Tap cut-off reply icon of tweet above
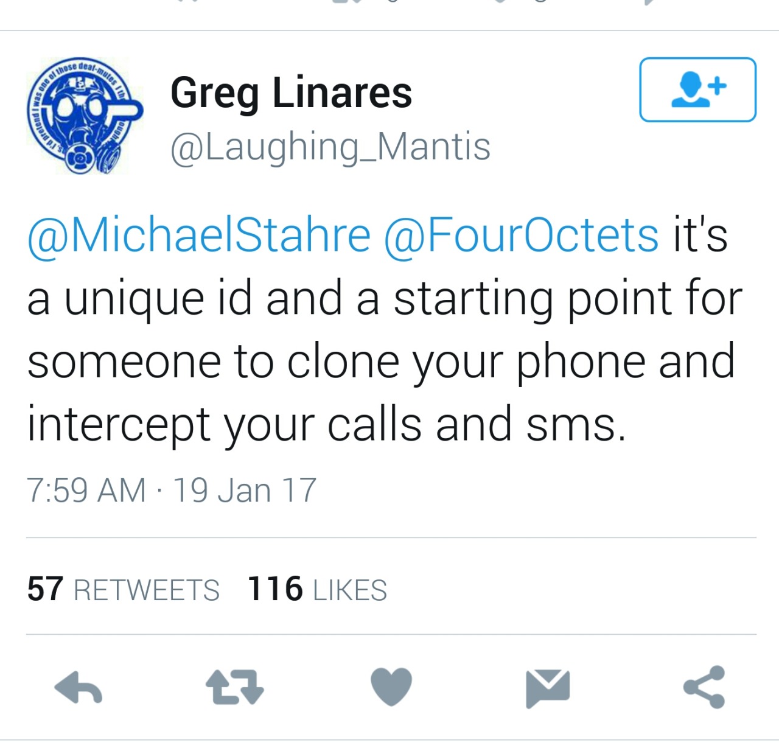779x748 pixels. [x=189, y=2]
